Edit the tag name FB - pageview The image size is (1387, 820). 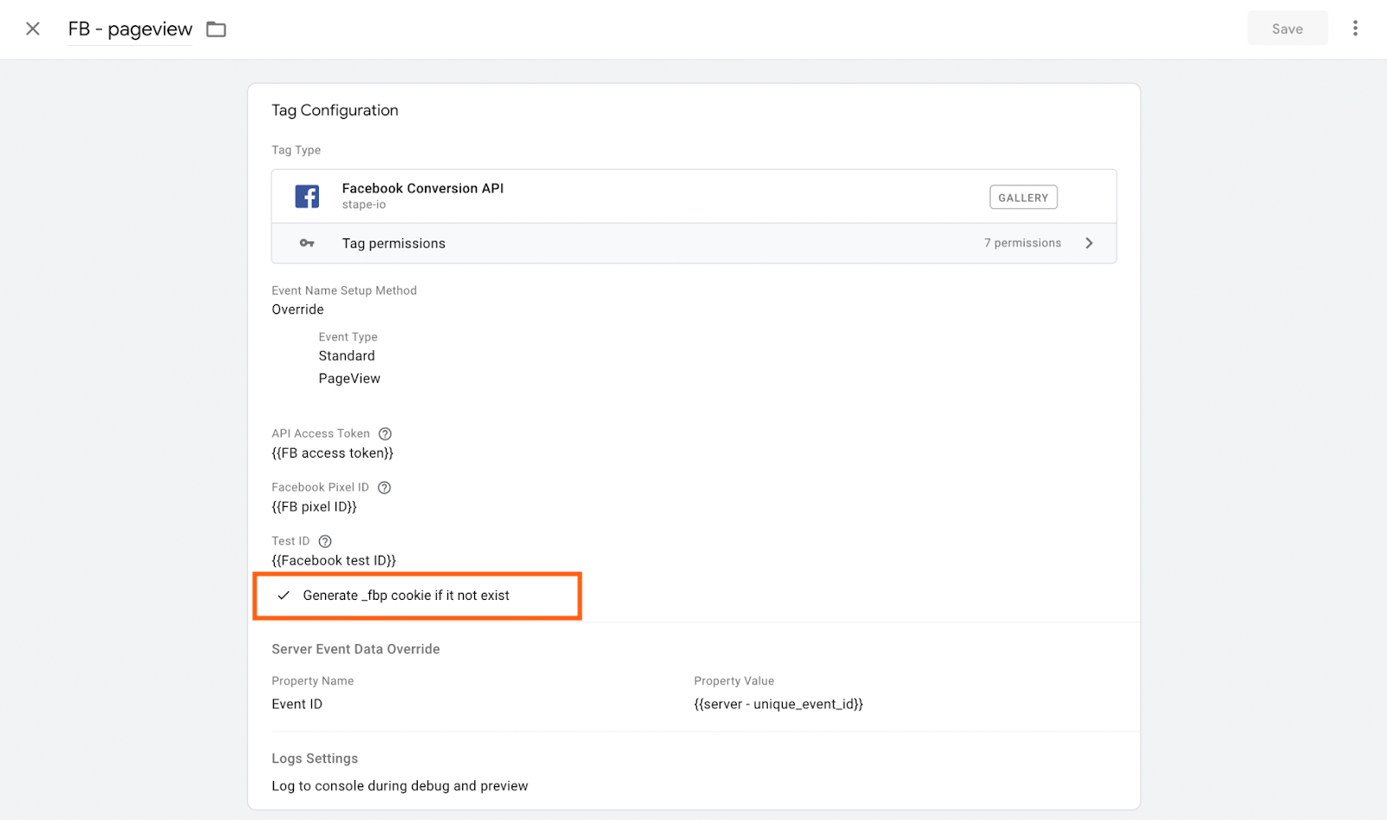130,29
